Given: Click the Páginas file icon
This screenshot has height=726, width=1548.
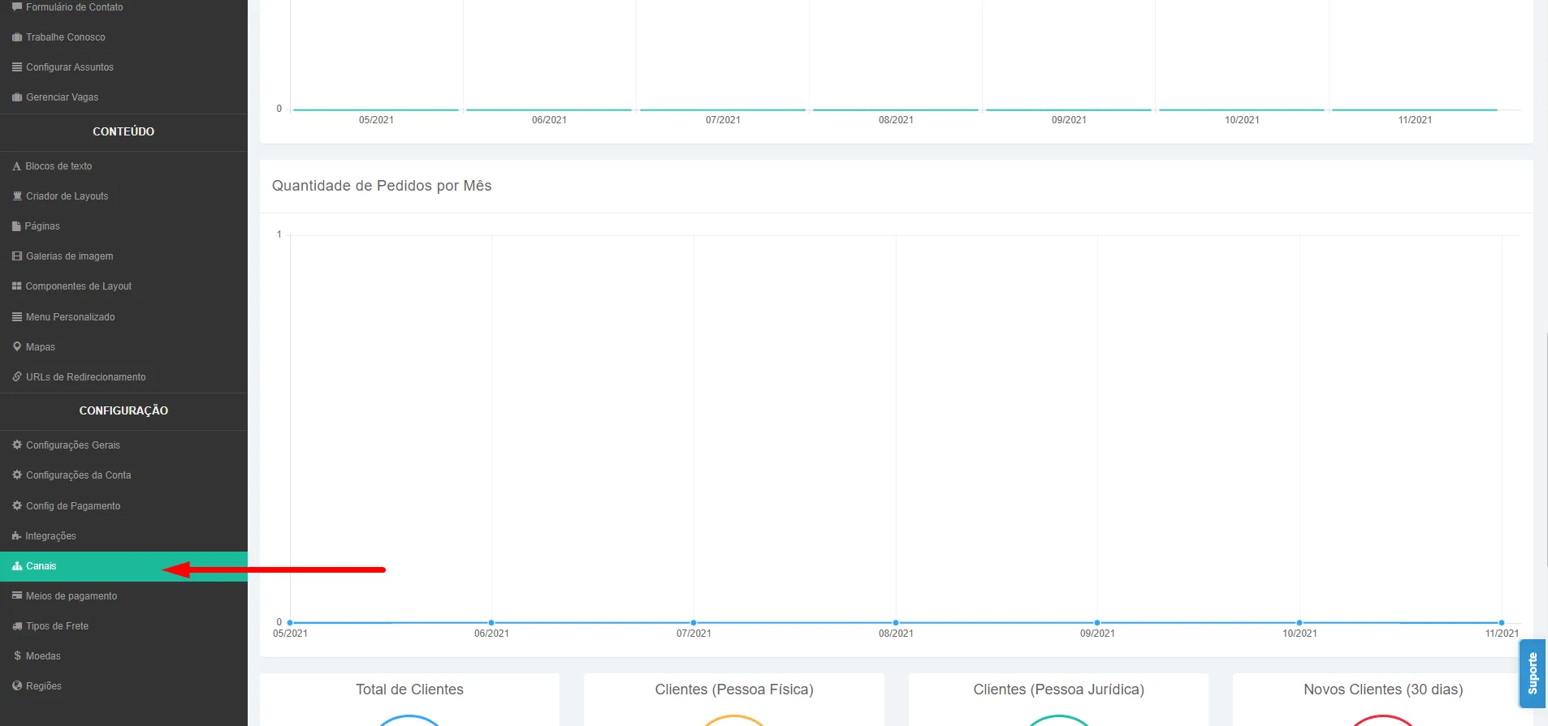Looking at the screenshot, I should click(16, 226).
